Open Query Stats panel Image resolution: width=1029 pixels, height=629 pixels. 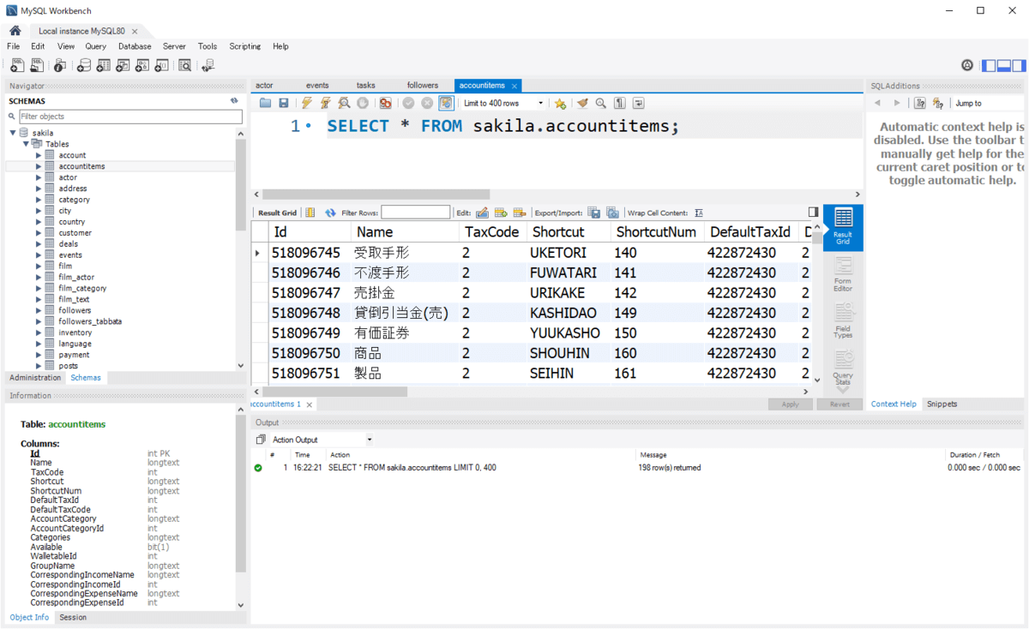point(843,367)
